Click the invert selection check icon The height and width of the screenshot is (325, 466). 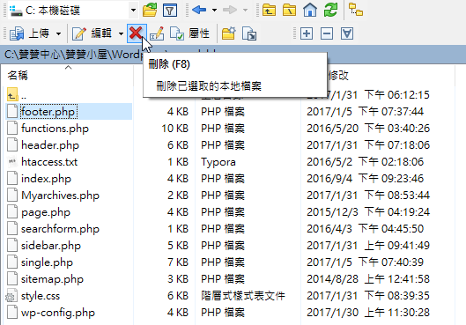(347, 33)
